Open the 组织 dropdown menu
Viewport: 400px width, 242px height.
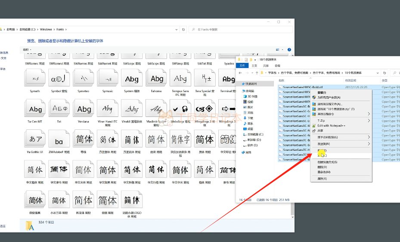27,49
